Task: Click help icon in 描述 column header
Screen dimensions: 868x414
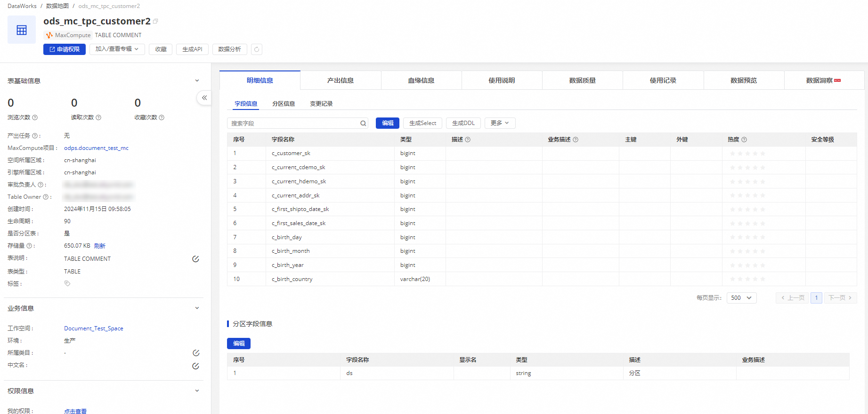Action: tap(468, 140)
